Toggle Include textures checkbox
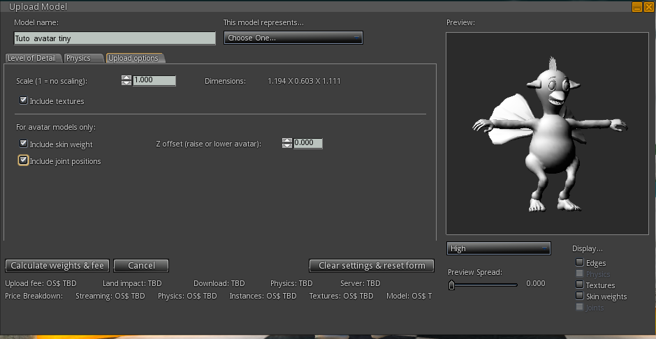This screenshot has width=656, height=339. pos(24,100)
